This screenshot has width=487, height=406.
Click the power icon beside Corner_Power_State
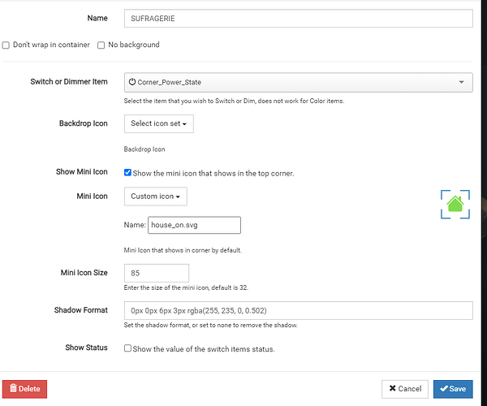(x=132, y=83)
